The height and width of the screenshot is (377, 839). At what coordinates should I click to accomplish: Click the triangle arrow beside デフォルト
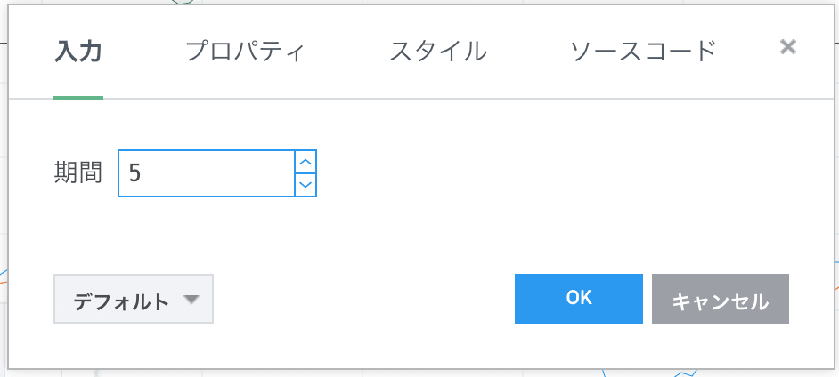(191, 301)
